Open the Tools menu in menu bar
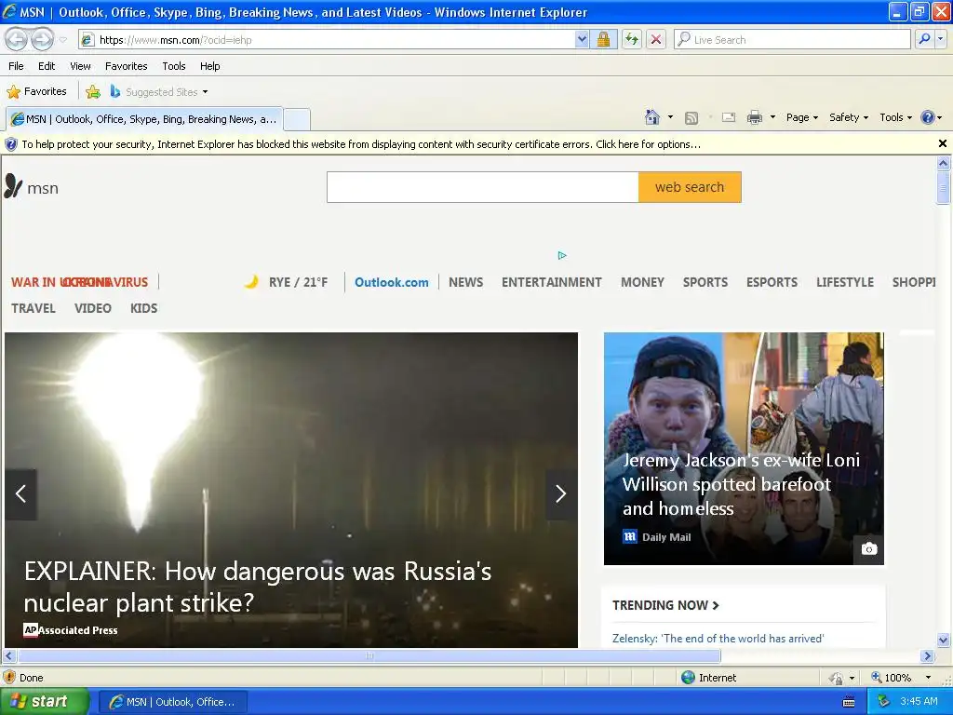 [x=174, y=66]
